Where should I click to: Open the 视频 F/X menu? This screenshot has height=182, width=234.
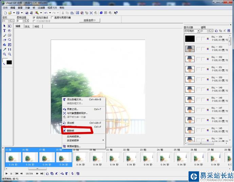click(52, 8)
